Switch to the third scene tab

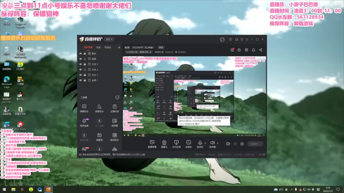click(x=108, y=47)
